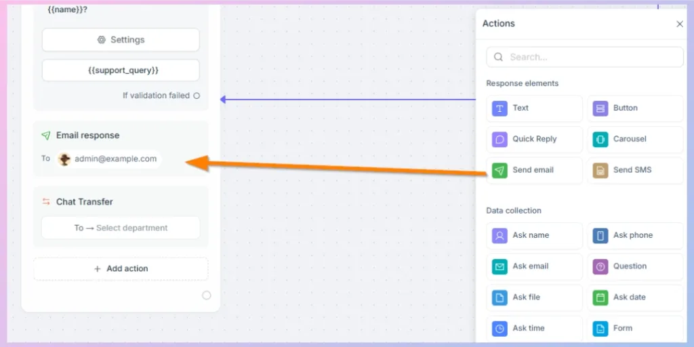Click the Send email paper plane icon

(x=499, y=170)
